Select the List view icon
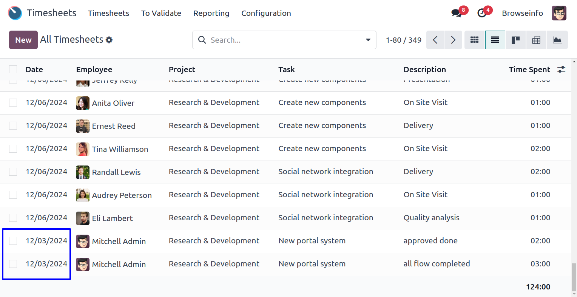The height and width of the screenshot is (297, 577). coord(495,40)
